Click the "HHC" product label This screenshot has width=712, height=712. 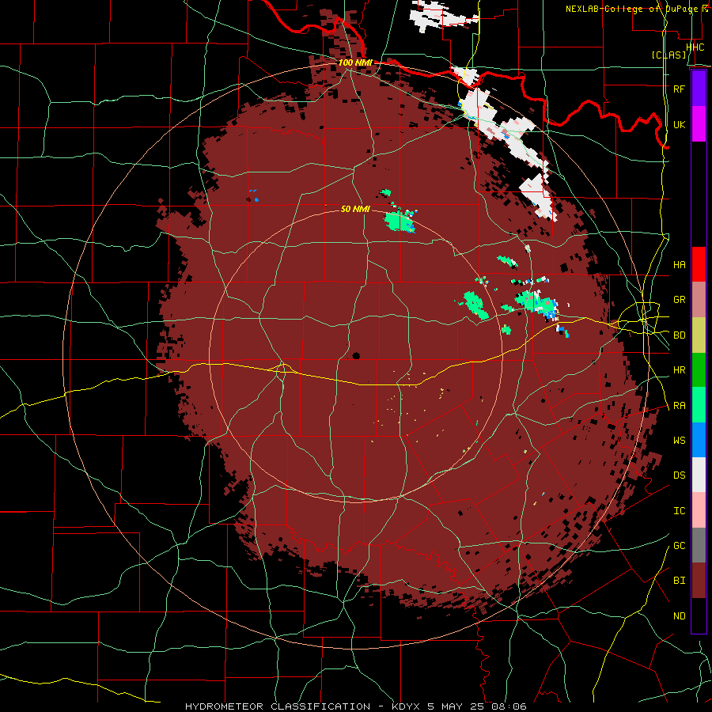[x=695, y=47]
